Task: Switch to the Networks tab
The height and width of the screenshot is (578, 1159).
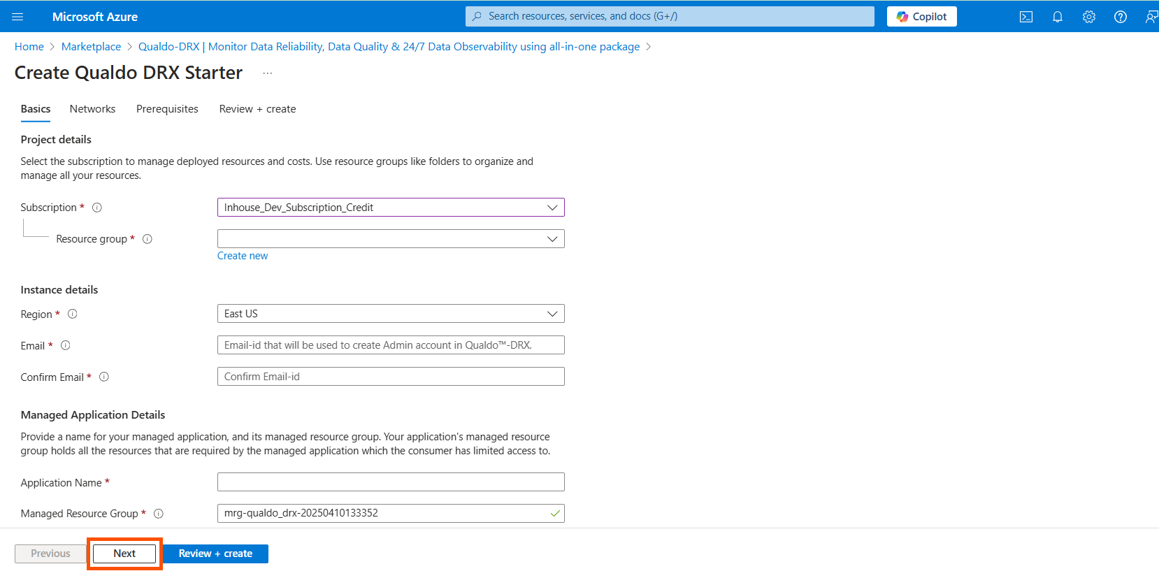Action: [x=92, y=109]
